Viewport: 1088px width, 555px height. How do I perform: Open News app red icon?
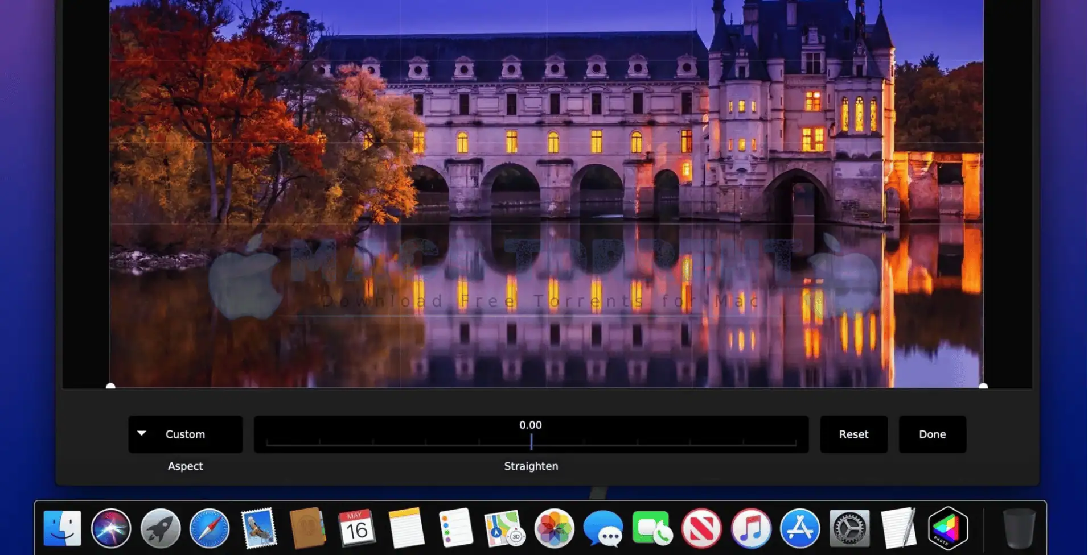click(701, 528)
